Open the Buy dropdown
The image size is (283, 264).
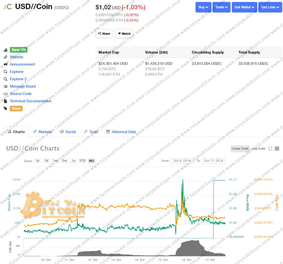point(203,7)
